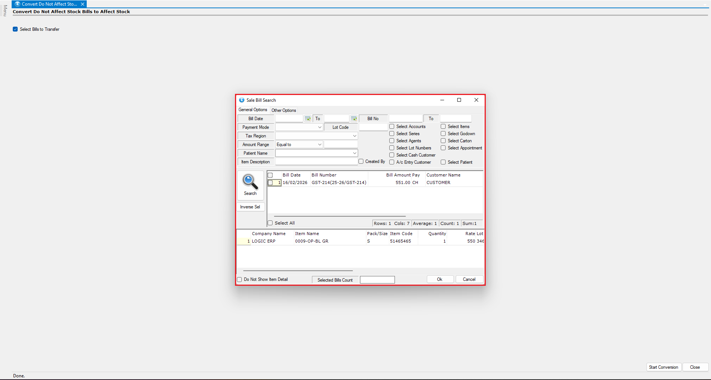
Task: Switch to the Other Options tab
Action: tap(283, 110)
